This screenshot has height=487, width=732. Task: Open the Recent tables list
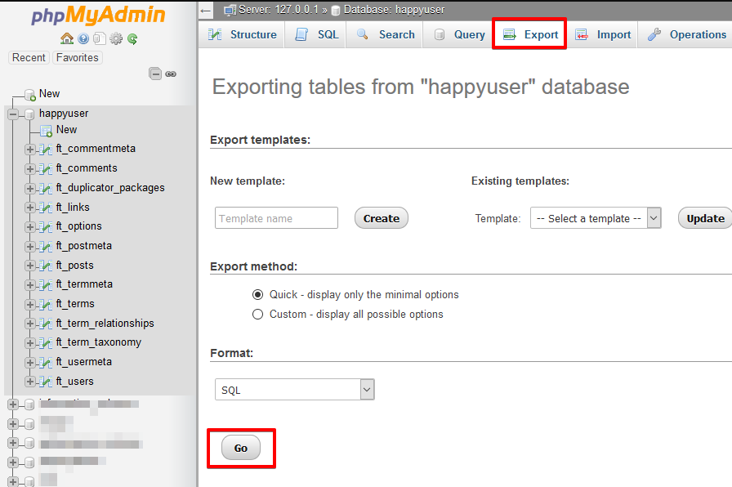click(29, 57)
